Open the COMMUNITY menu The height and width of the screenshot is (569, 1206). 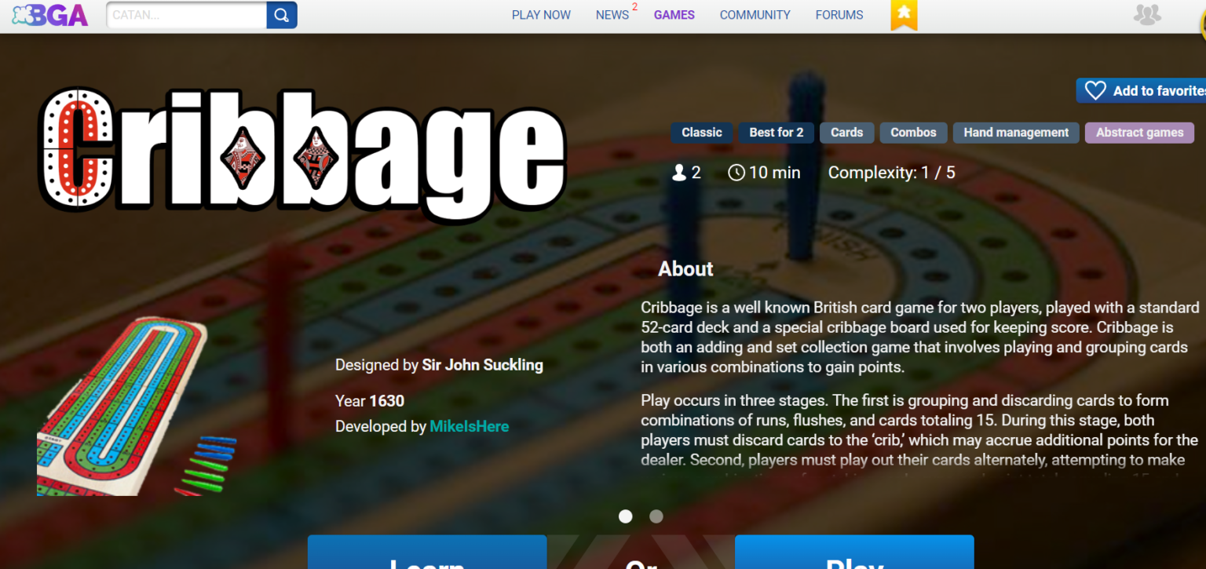click(755, 15)
